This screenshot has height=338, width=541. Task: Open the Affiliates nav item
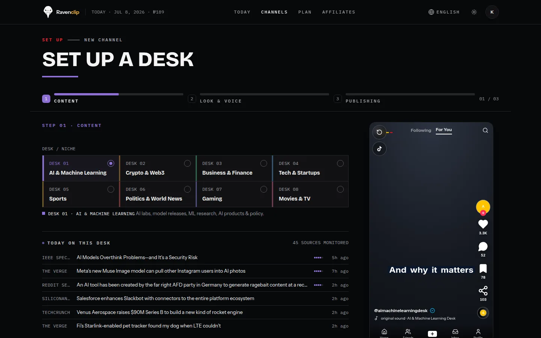click(339, 12)
